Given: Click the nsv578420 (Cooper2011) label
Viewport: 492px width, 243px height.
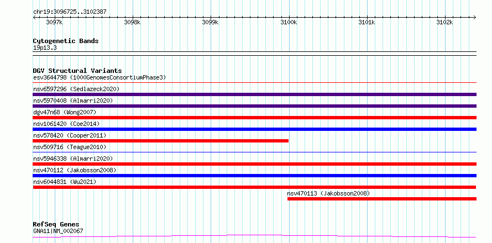Looking at the screenshot, I should [x=70, y=135].
